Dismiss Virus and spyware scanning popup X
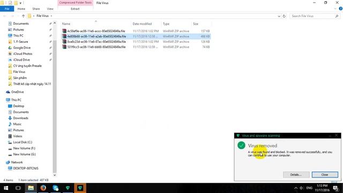 pos(337,136)
